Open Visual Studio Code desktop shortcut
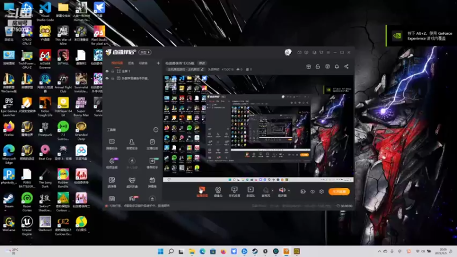Image resolution: width=457 pixels, height=257 pixels. coord(45,11)
